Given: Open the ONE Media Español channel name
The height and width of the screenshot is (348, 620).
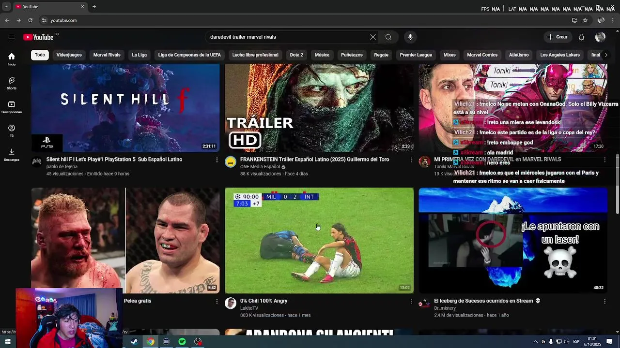Looking at the screenshot, I should 260,167.
